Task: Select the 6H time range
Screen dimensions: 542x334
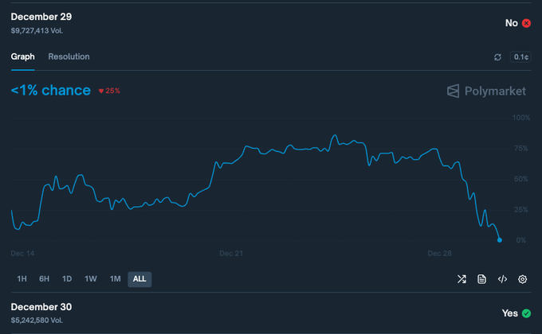Action: pos(45,279)
